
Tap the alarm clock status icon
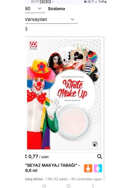pyautogui.click(x=85, y=2)
